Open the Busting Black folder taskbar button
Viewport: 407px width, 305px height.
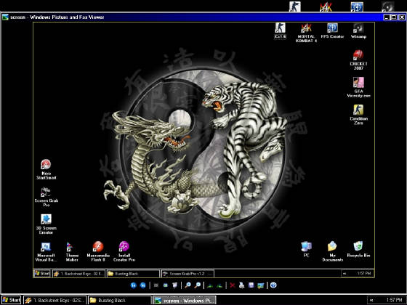coord(119,301)
